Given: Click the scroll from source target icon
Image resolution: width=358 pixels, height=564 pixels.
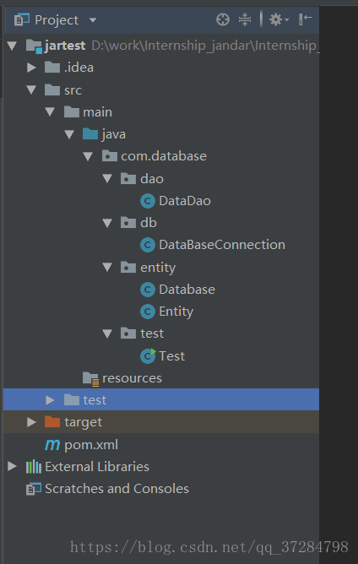Looking at the screenshot, I should (223, 19).
